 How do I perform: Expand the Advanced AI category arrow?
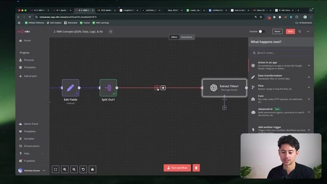(x=309, y=112)
